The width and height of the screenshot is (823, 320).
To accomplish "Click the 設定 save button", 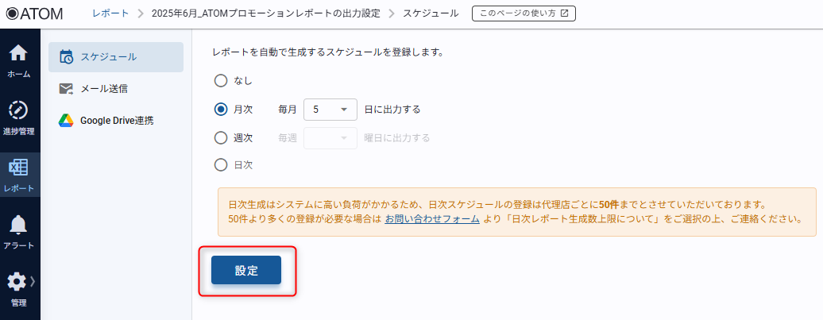I will (246, 270).
